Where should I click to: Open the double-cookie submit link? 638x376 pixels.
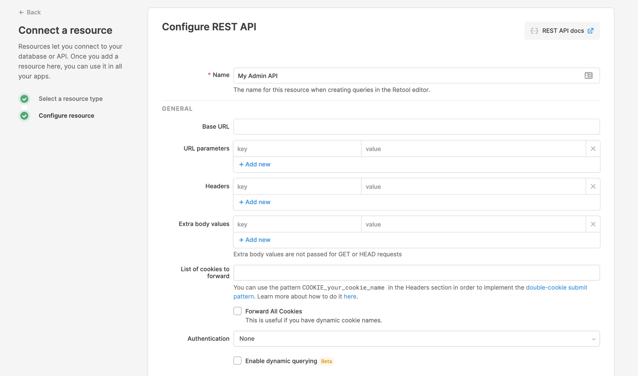coord(556,287)
